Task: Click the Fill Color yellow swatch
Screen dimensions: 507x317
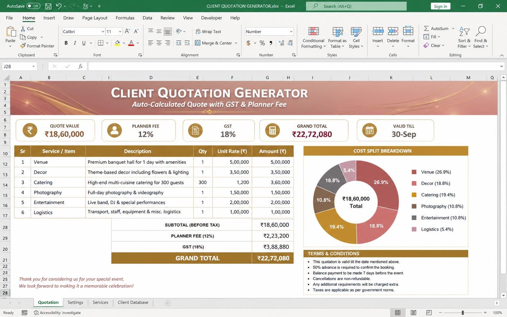Action: 117,43
